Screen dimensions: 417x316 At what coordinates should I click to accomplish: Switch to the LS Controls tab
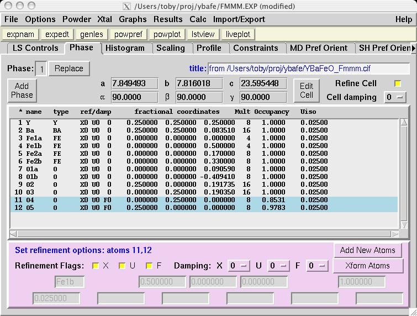(x=35, y=48)
